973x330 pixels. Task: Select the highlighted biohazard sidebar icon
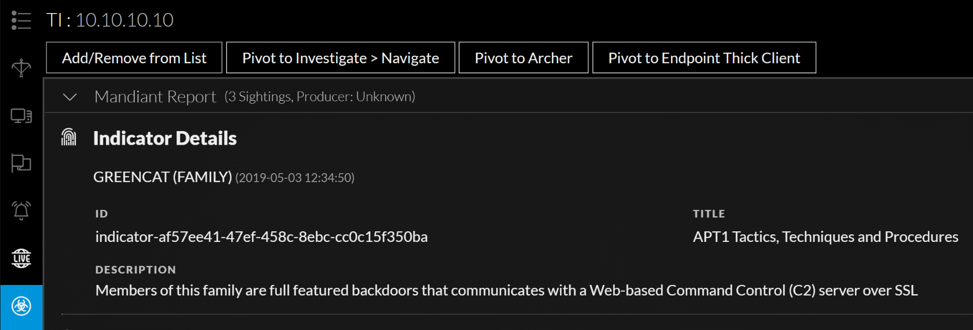pos(21,306)
